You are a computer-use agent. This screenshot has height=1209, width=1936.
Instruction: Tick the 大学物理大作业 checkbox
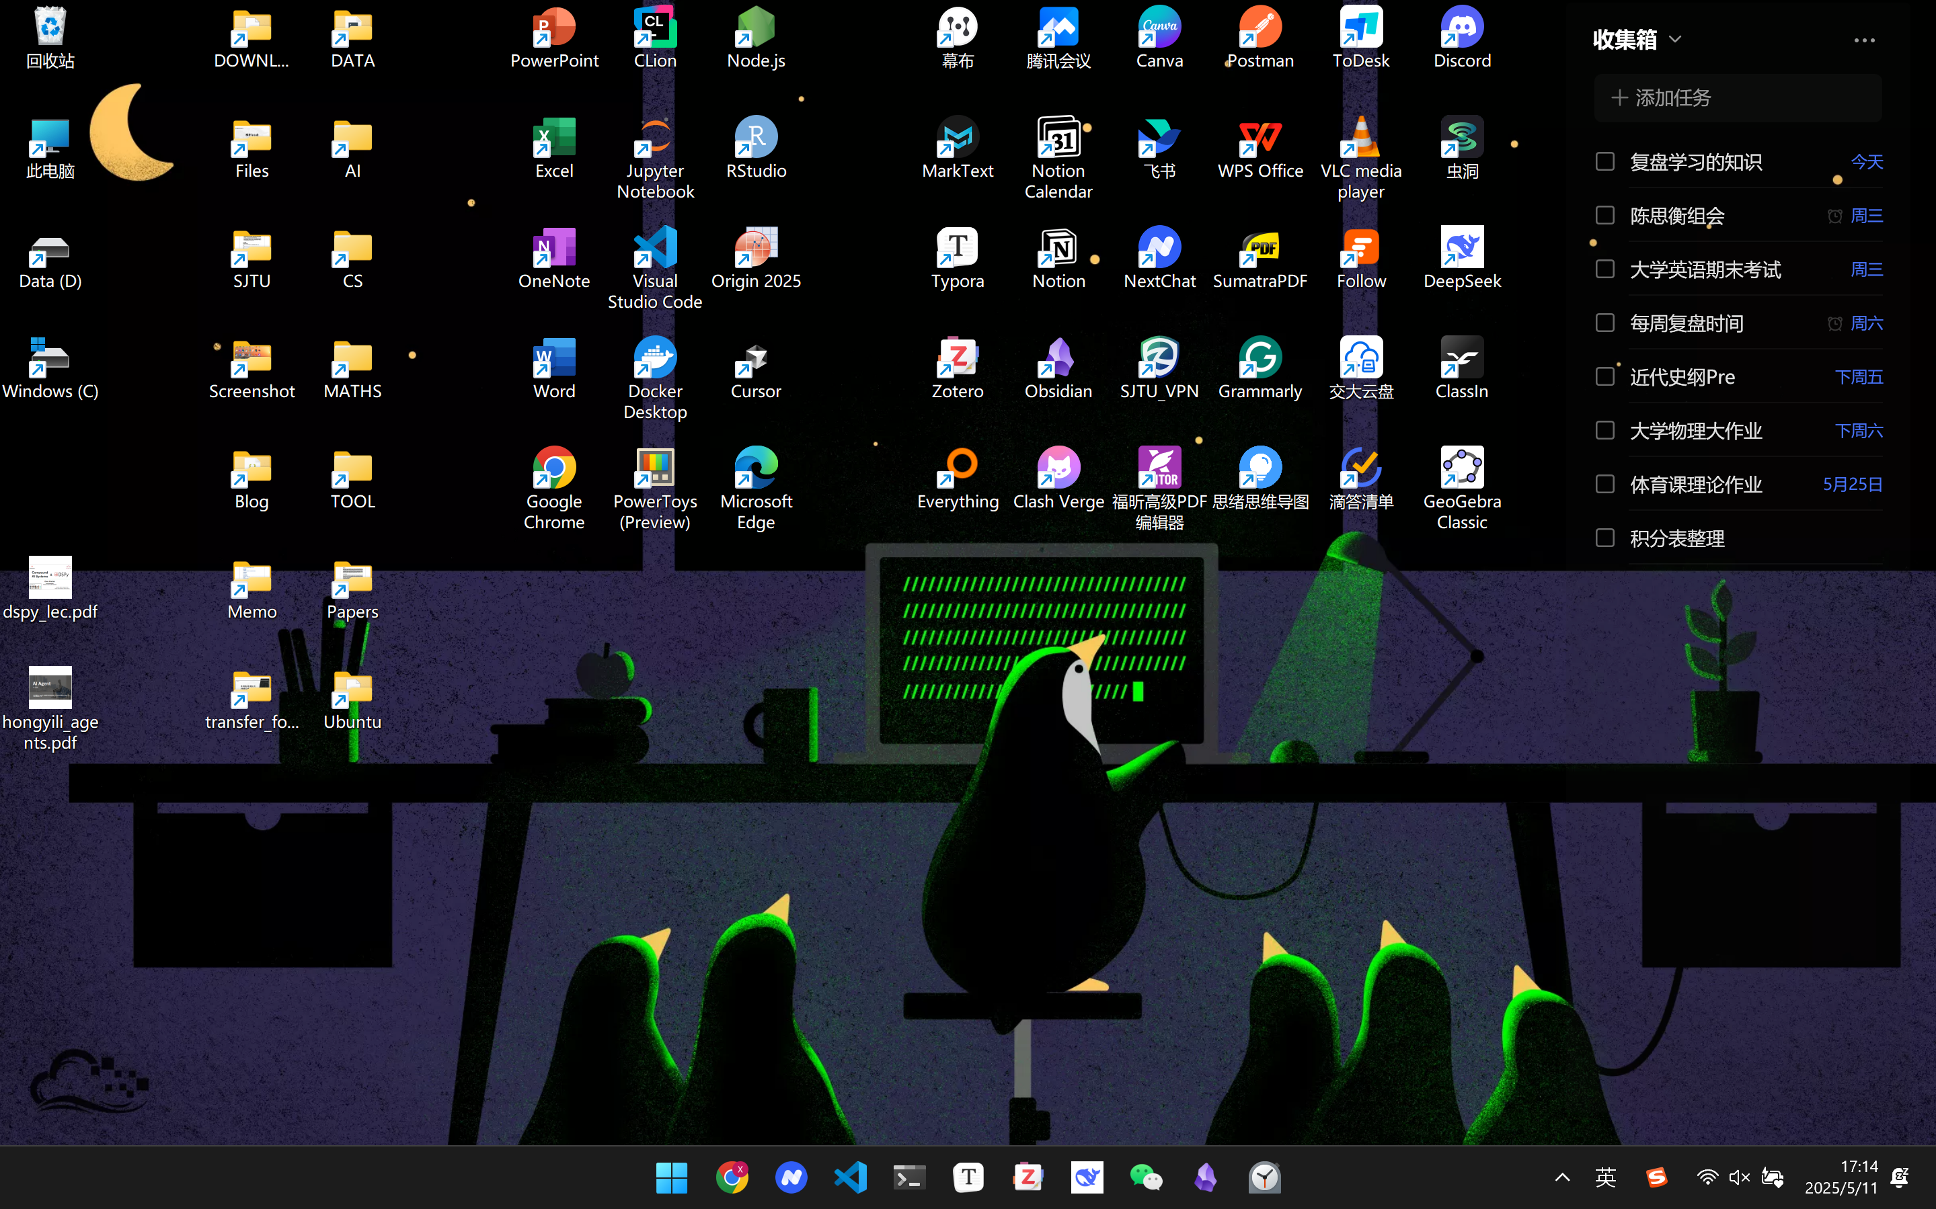1604,430
